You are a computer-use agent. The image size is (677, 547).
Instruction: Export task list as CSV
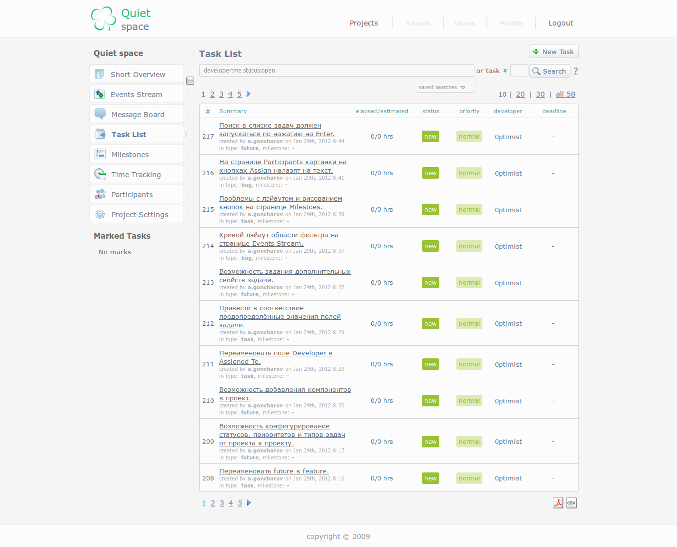(x=571, y=503)
